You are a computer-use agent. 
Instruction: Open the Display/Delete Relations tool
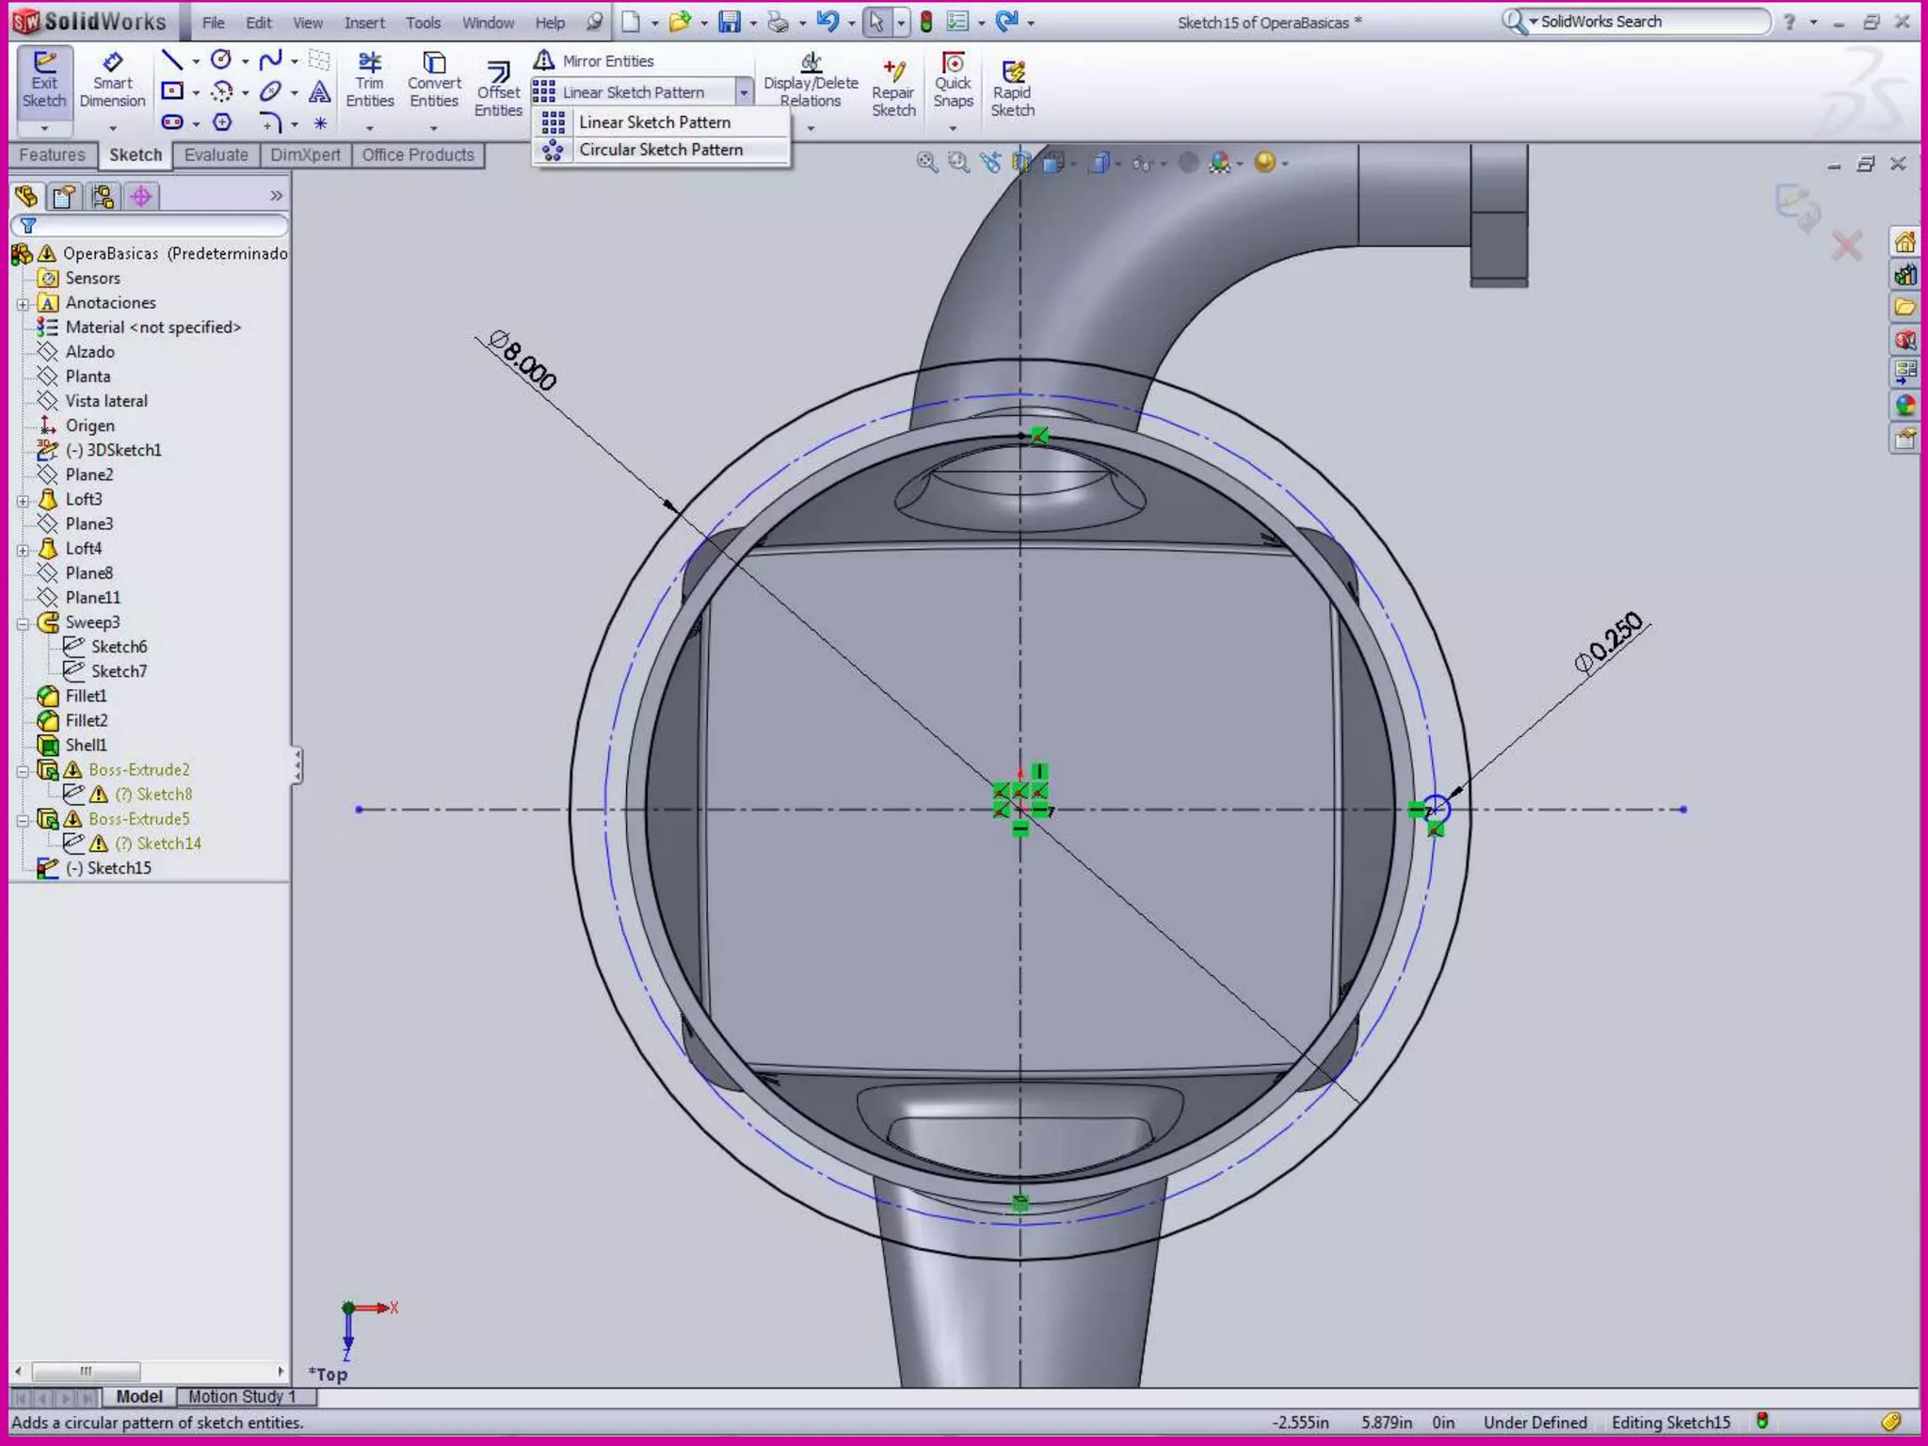811,81
